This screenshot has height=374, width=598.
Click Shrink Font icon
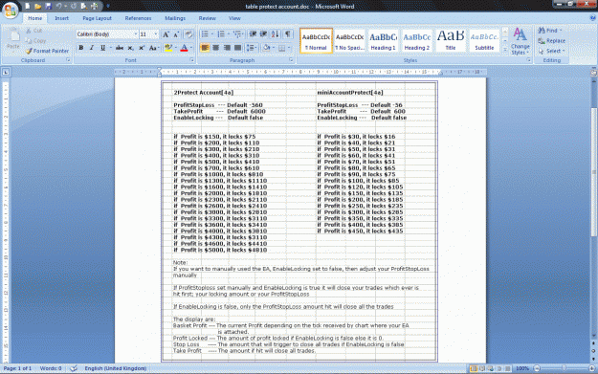tap(176, 34)
